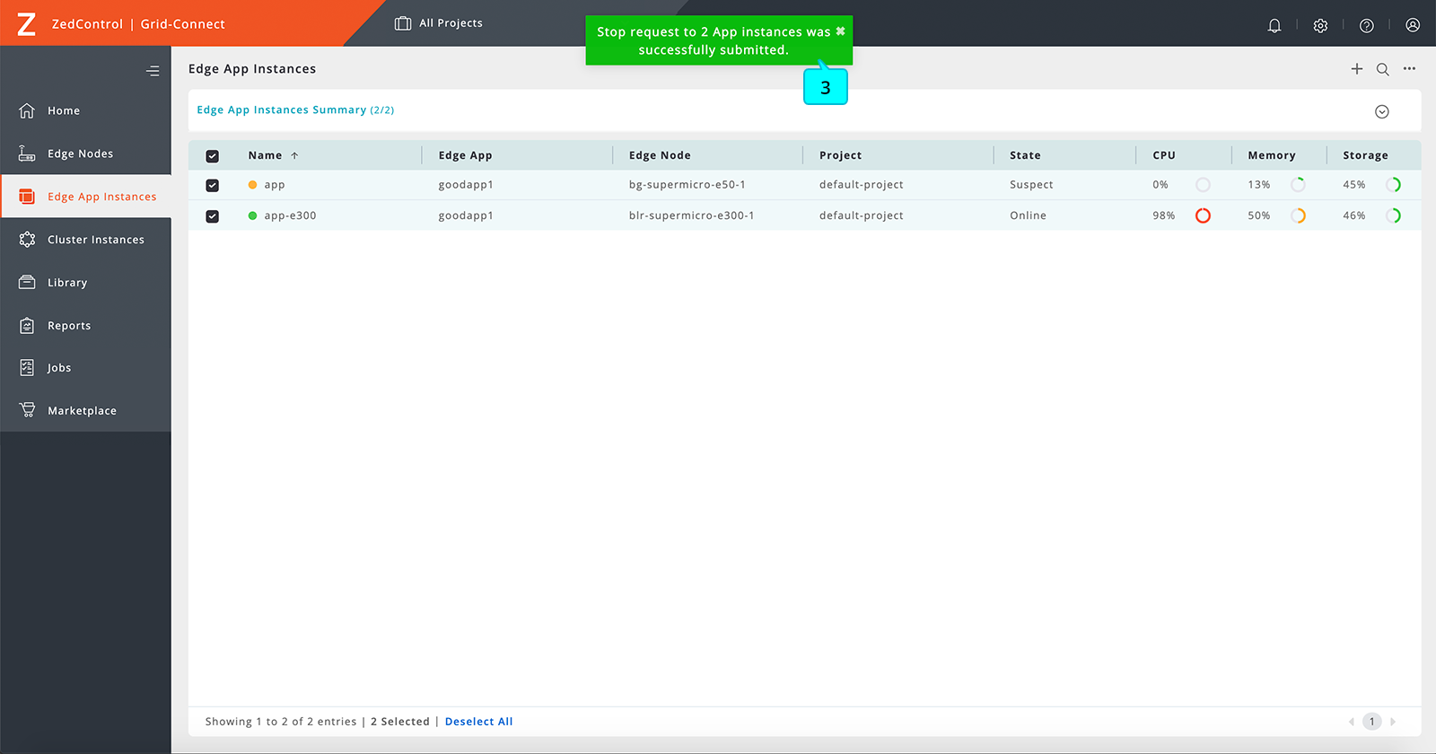Click the Memory column header

point(1271,155)
